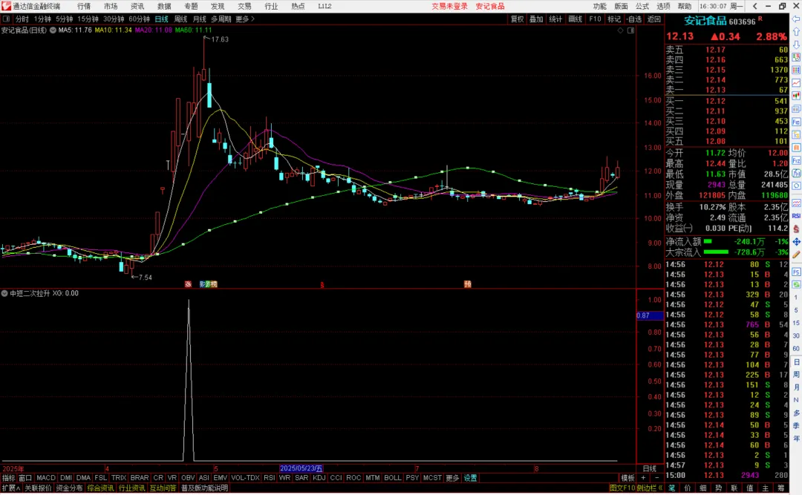Viewport: 802px width, 495px height.
Task: Click the F10 button
Action: 595,19
